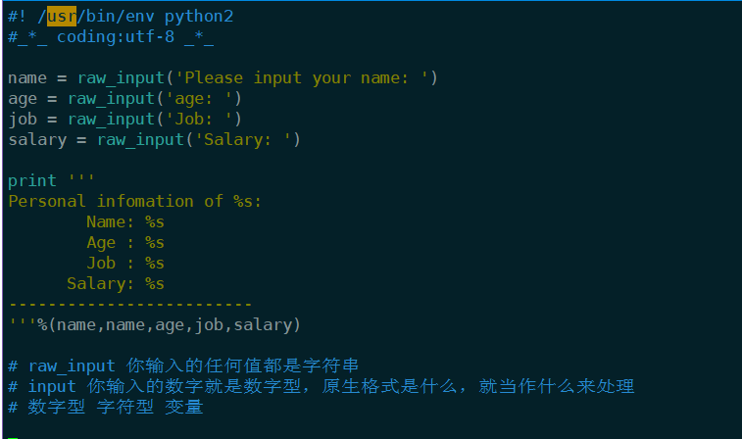Click the 'Job : %s' template line
742x439 pixels.
pos(124,264)
